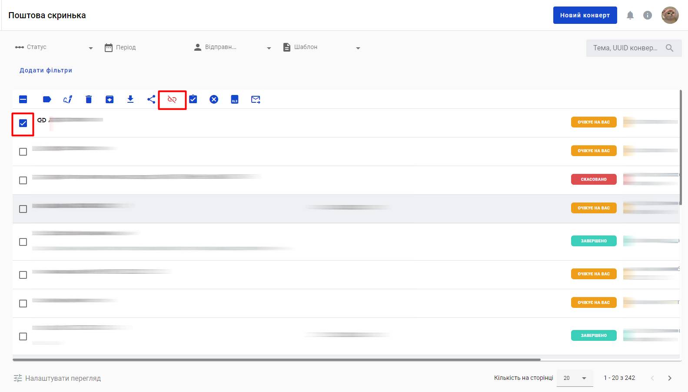Go to previous page with left chevron
The width and height of the screenshot is (688, 392).
652,378
